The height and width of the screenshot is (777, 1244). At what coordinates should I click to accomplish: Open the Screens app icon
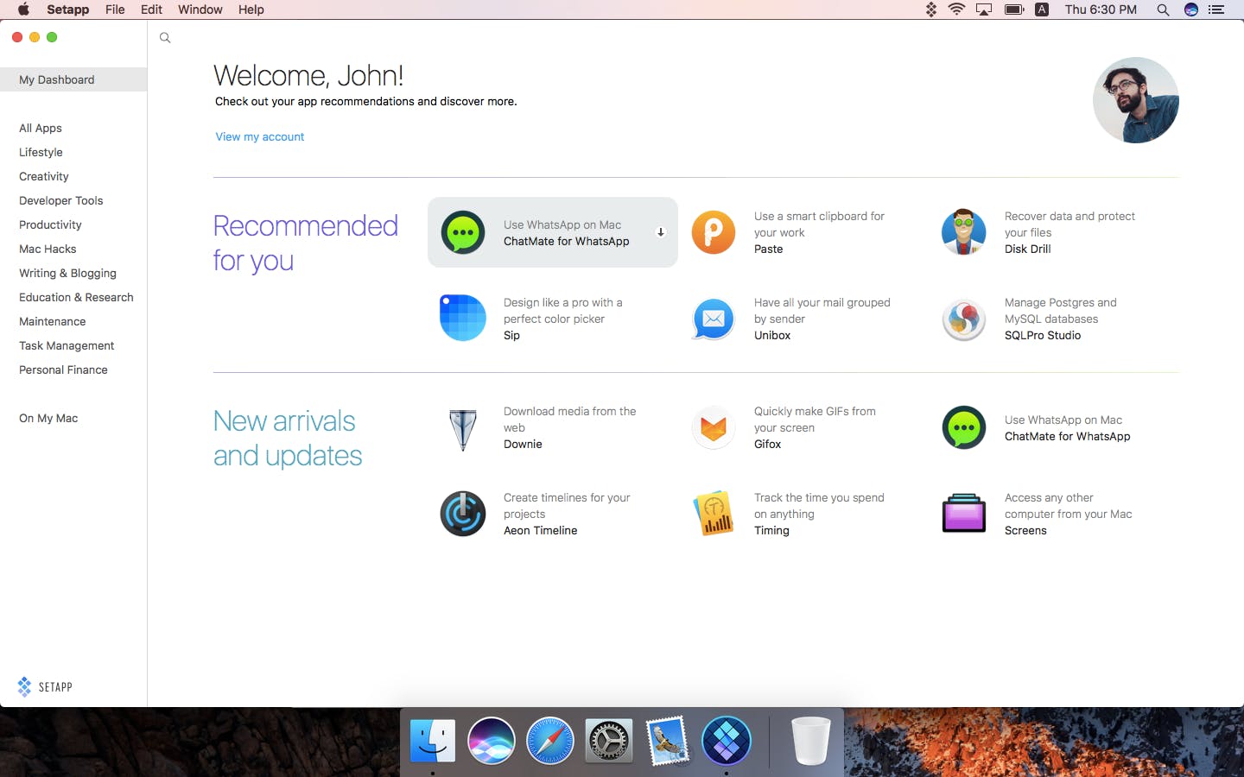coord(964,514)
